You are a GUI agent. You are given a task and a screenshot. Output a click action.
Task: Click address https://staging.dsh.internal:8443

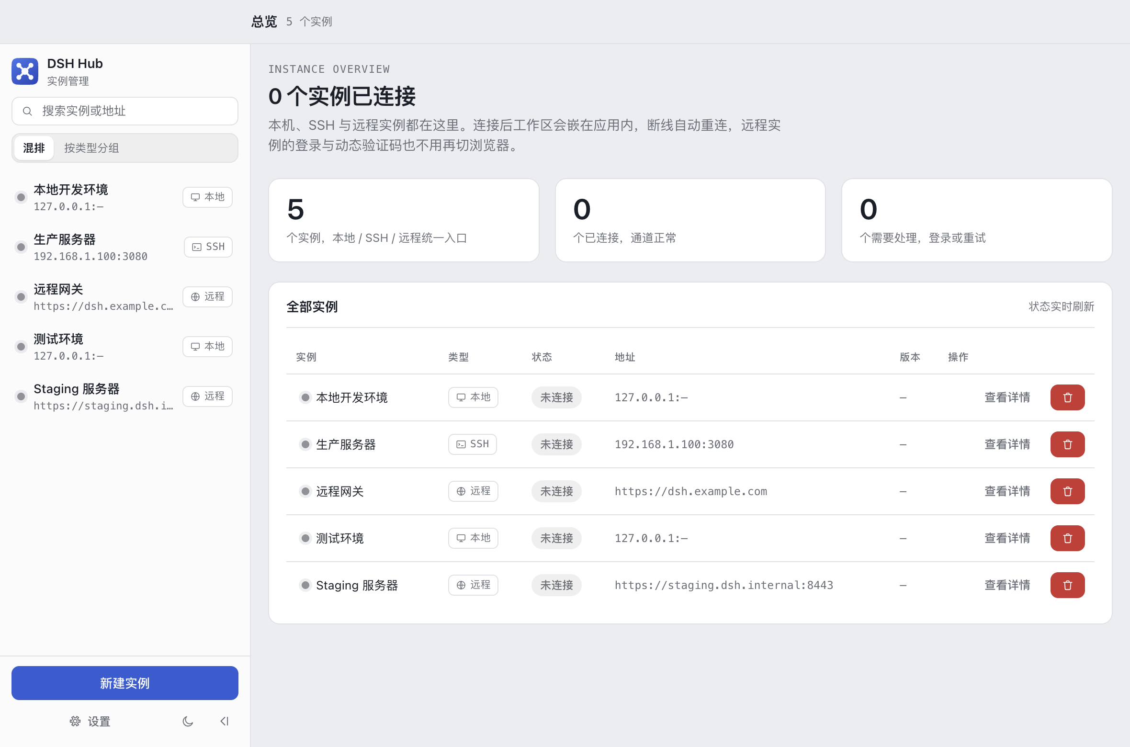tap(724, 585)
